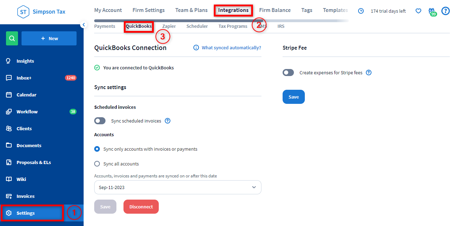Screen dimensions: 453x226
Task: Click the heart icon in top bar
Action: coord(418,11)
